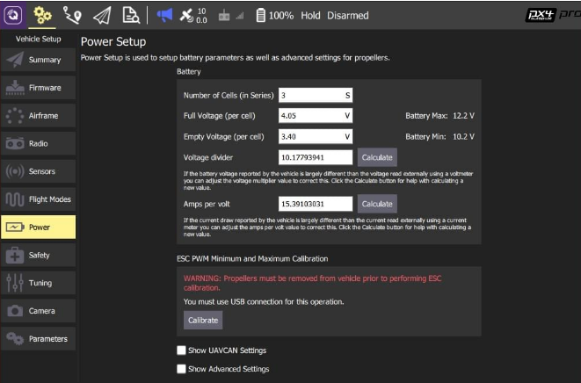Screen dimensions: 581x383
Task: Select Parameters in the sidebar
Action: [x=38, y=339]
